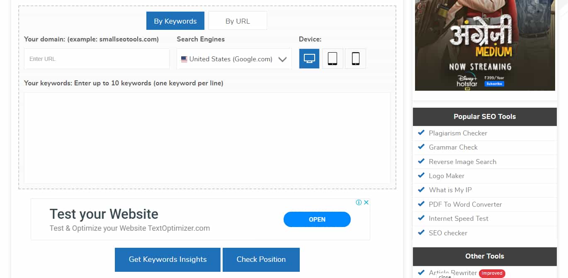Click the Enter URL domain input field
Screen dimensions: 568x278
tap(97, 59)
